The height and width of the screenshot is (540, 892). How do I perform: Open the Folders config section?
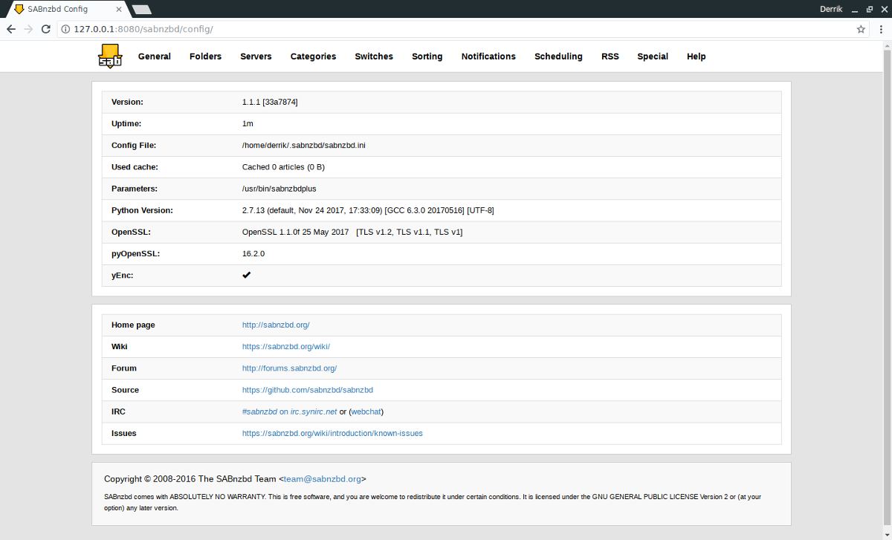click(205, 56)
